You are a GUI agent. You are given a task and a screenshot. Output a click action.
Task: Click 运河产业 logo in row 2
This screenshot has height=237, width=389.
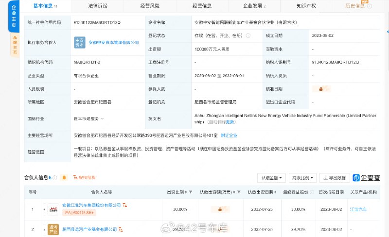pyautogui.click(x=53, y=230)
